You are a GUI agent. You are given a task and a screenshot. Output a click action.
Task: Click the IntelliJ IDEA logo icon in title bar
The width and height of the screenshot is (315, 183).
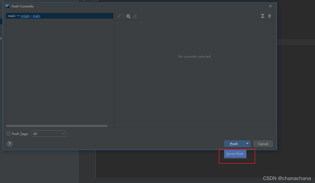click(x=7, y=6)
